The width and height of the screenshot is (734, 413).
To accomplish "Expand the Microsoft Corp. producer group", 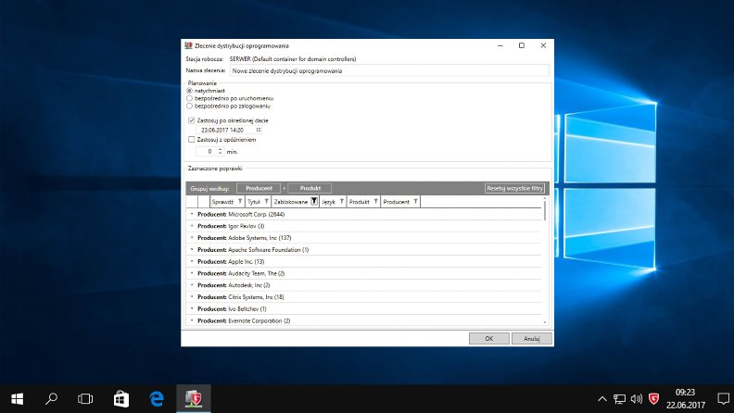I will (x=192, y=214).
